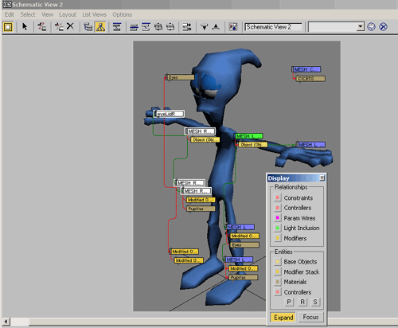Activate the Select arrow tool
This screenshot has height=328, width=398.
(x=25, y=27)
